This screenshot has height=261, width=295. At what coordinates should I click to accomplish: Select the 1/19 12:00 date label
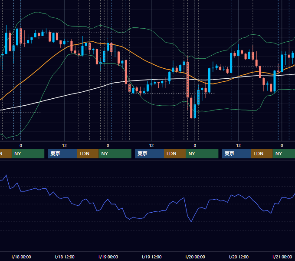(151, 257)
